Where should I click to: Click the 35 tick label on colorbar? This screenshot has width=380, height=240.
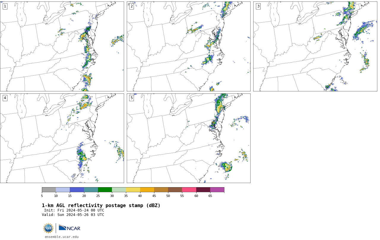point(126,196)
